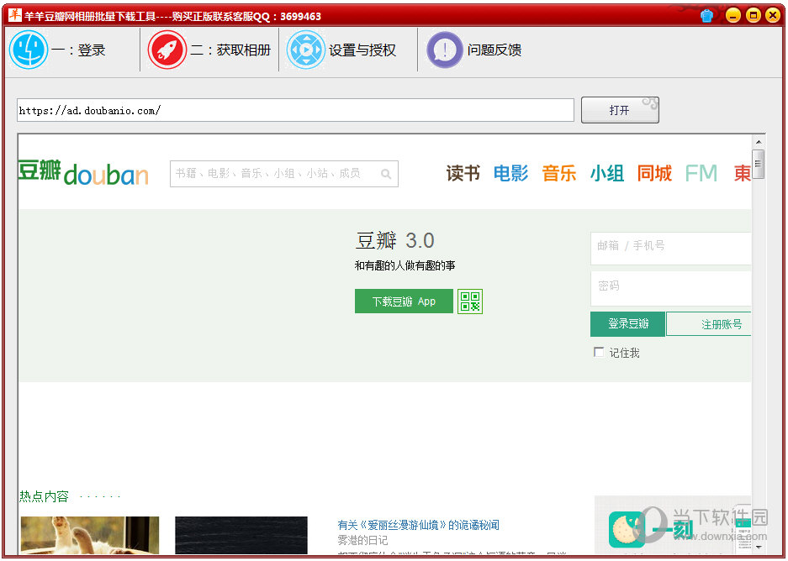This screenshot has width=788, height=561.
Task: Click the search magnifier in Douban search box
Action: [386, 174]
